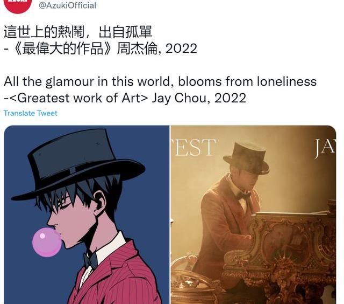
Task: Open the Jay Chou piano photo
Action: coord(253,215)
